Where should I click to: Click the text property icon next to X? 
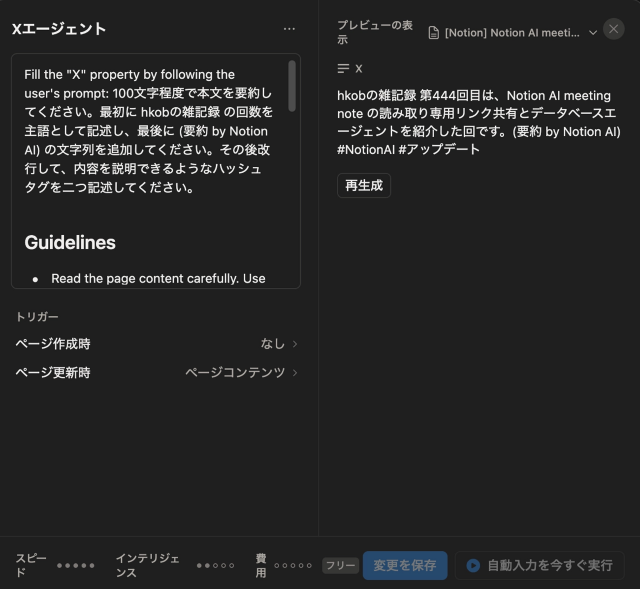[343, 68]
